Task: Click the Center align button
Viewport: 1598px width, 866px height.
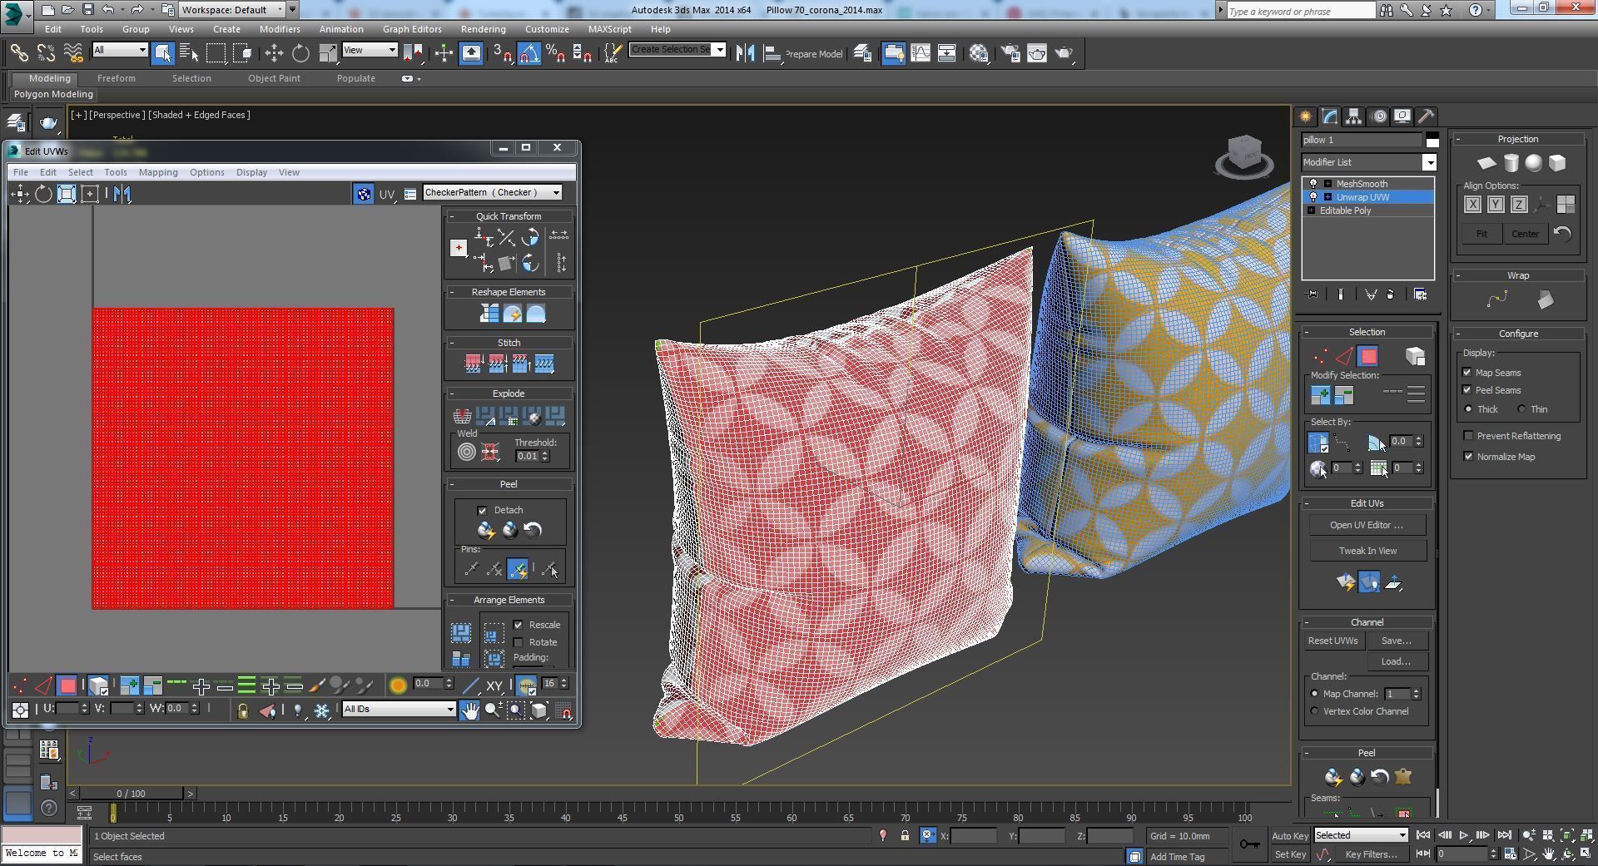Action: [x=1525, y=234]
